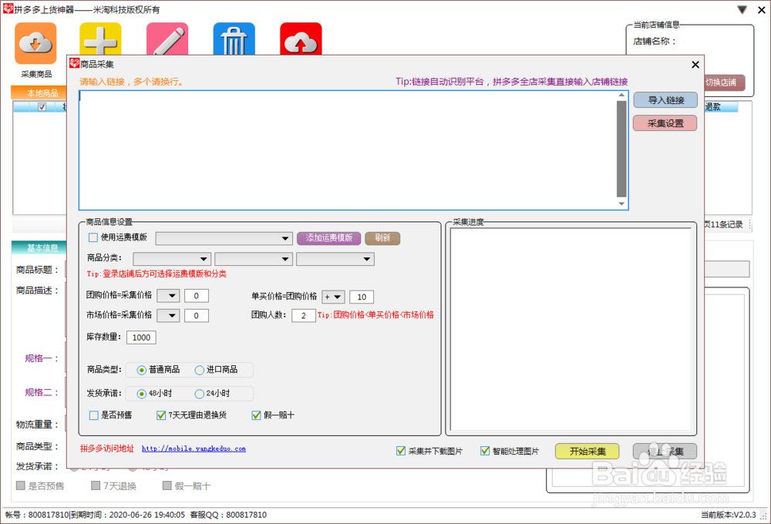Image resolution: width=771 pixels, height=524 pixels.
Task: Open the 运费模版 dropdown list
Action: pyautogui.click(x=224, y=238)
